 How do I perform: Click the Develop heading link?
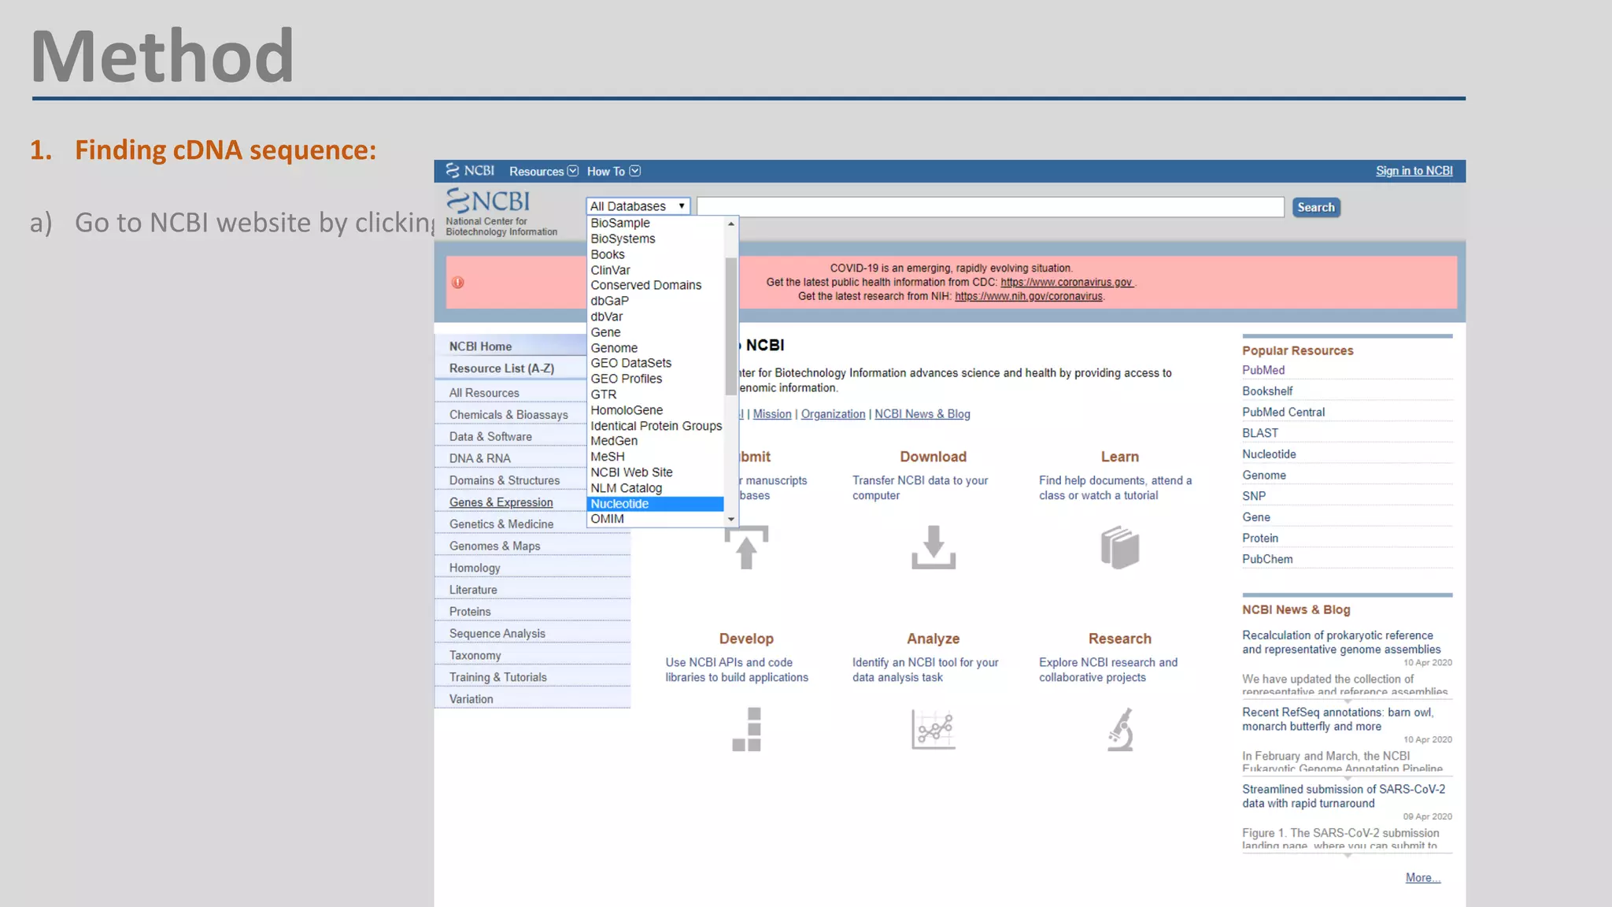click(746, 639)
